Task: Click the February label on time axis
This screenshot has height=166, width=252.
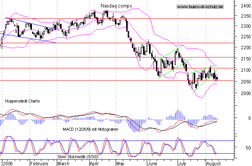Action: tap(39, 164)
